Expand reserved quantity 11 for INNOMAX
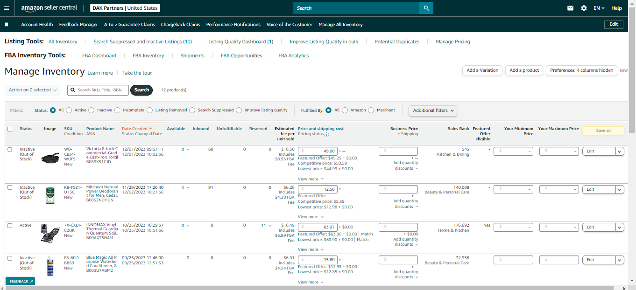 (266, 226)
